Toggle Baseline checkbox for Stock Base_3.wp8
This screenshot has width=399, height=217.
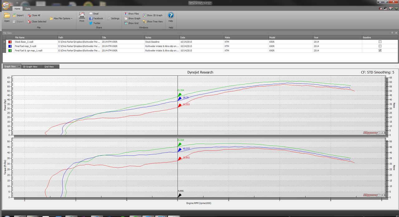(380, 42)
